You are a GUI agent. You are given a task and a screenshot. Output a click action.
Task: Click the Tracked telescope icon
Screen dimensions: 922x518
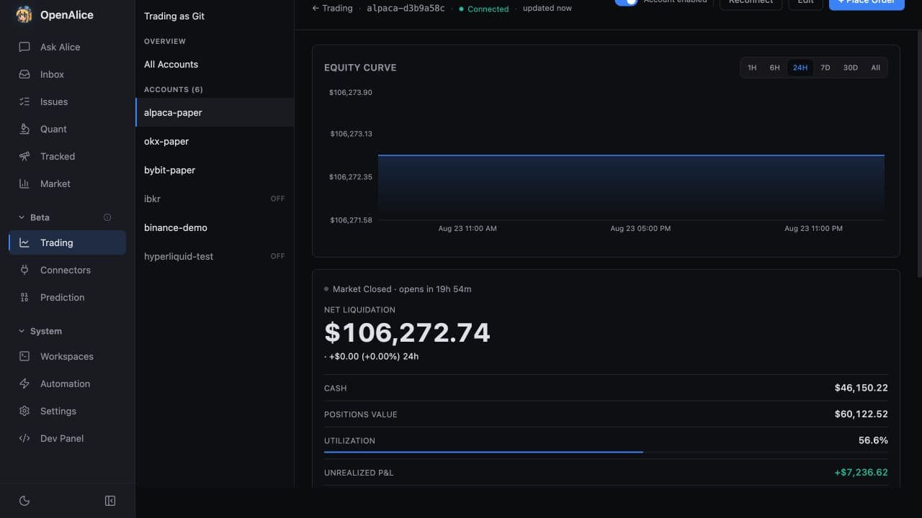pyautogui.click(x=24, y=156)
